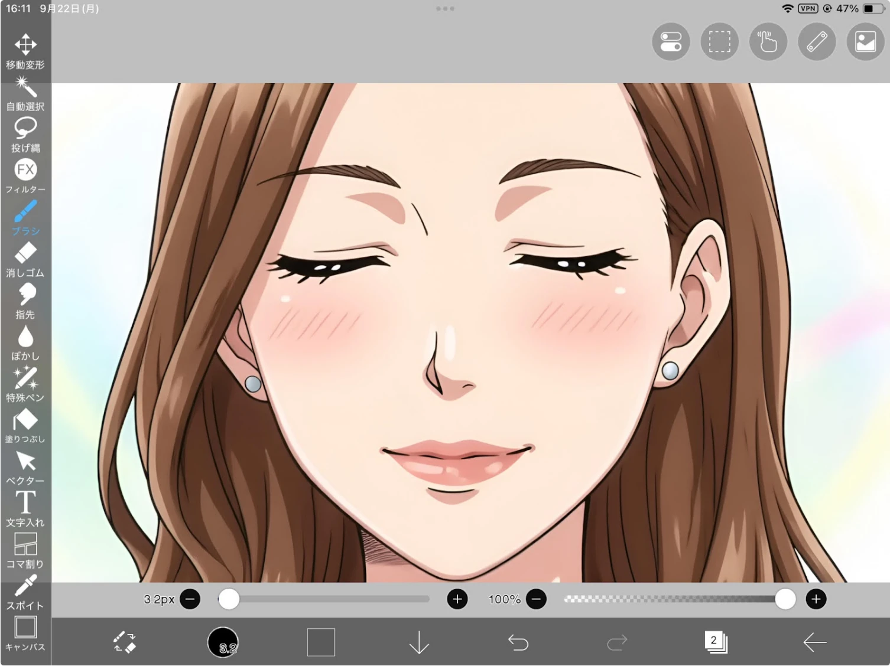Image resolution: width=890 pixels, height=666 pixels.
Task: Toggle the ruler tool button
Action: click(817, 42)
